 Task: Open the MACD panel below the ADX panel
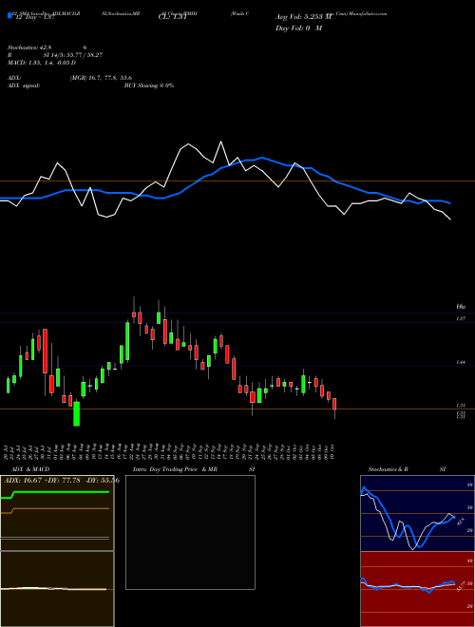[57, 589]
